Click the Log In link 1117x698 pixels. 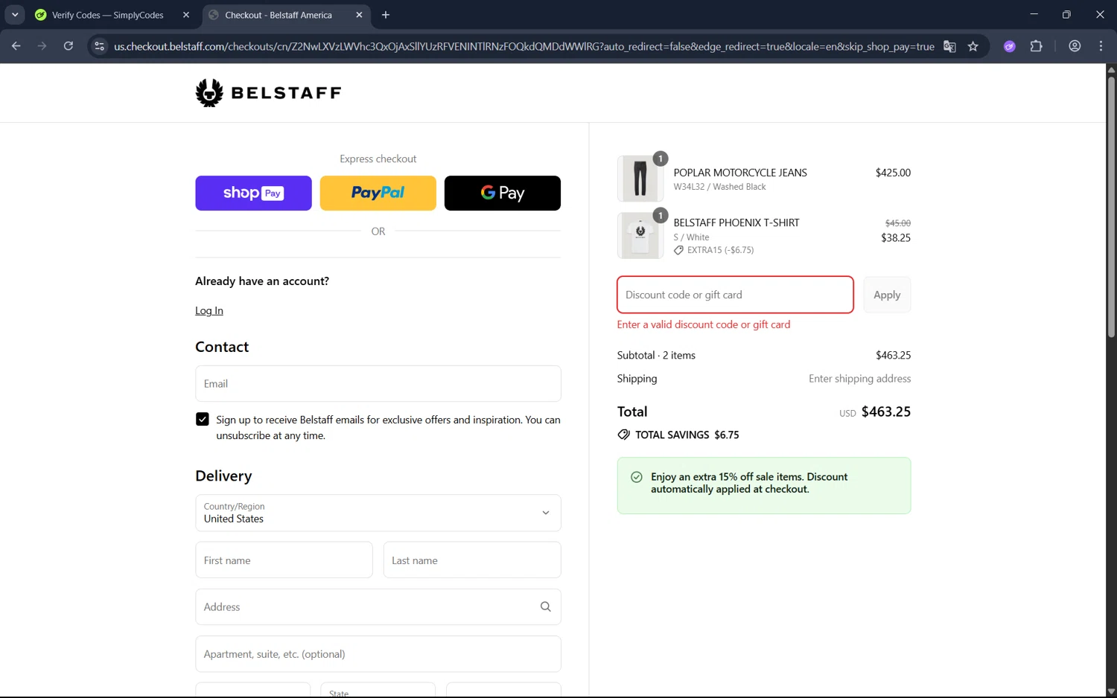(x=209, y=310)
